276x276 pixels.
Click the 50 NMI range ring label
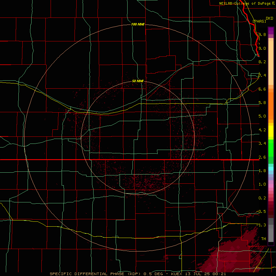coord(138,81)
